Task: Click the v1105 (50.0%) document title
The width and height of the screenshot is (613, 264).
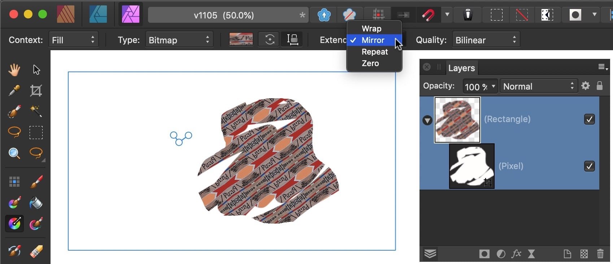Action: (x=224, y=15)
